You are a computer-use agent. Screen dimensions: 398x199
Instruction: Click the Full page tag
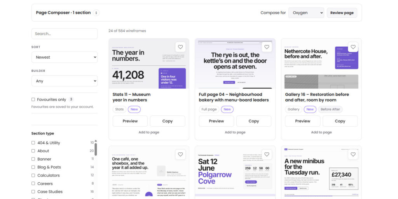tap(209, 109)
